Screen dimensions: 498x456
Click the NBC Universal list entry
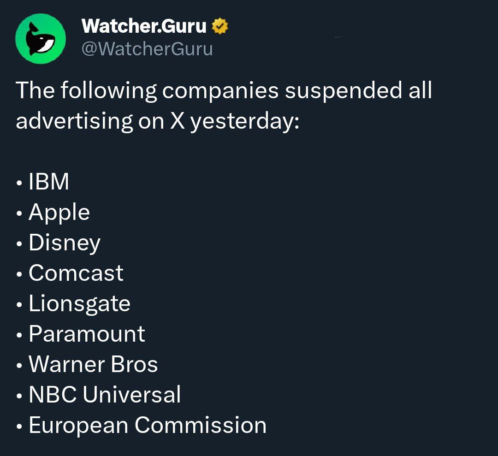point(105,395)
